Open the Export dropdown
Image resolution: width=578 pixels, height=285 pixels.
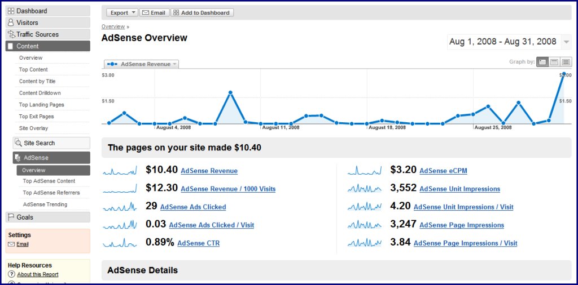point(122,12)
